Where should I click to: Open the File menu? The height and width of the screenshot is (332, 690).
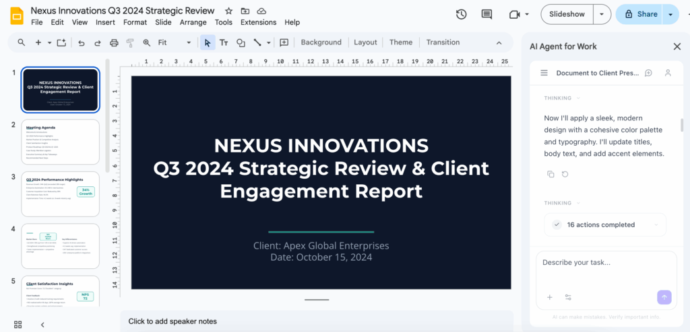pyautogui.click(x=37, y=22)
